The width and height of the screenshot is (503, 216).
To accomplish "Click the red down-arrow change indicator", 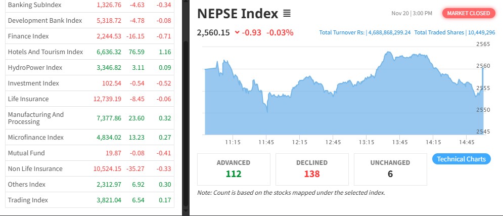I will coord(237,33).
